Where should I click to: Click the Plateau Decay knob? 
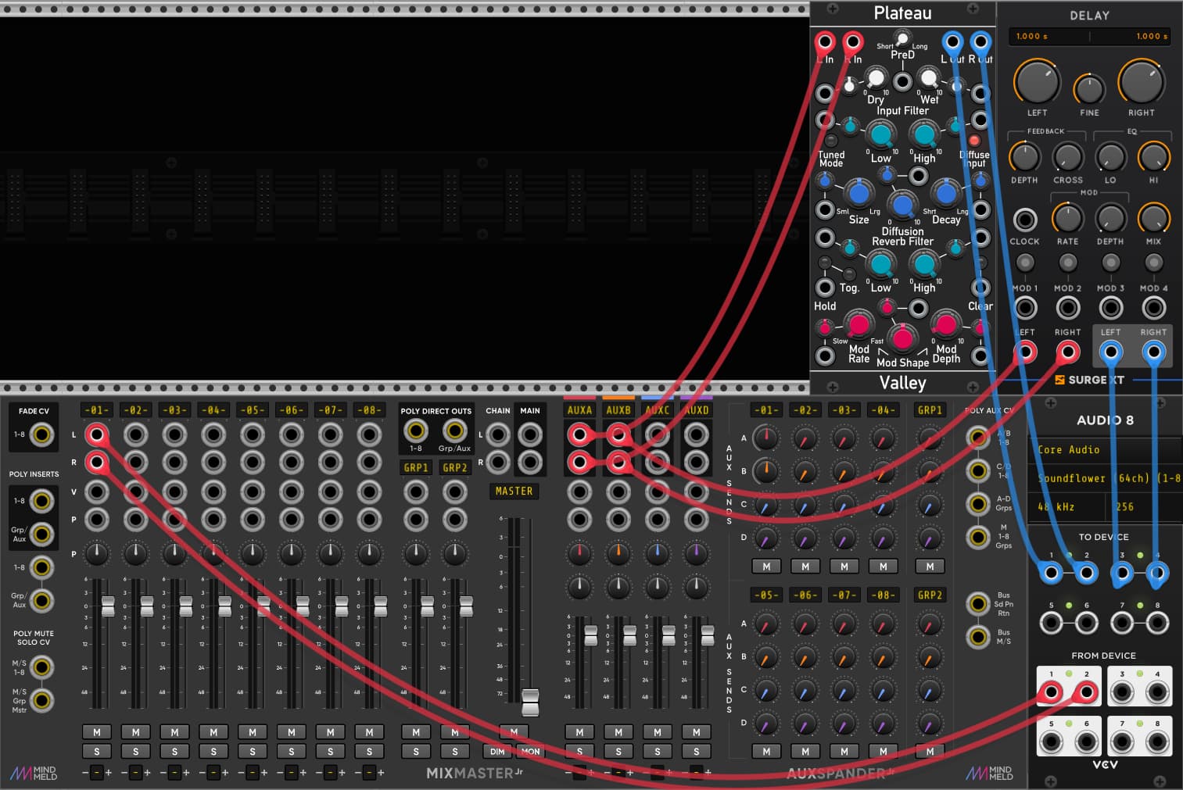pos(946,192)
